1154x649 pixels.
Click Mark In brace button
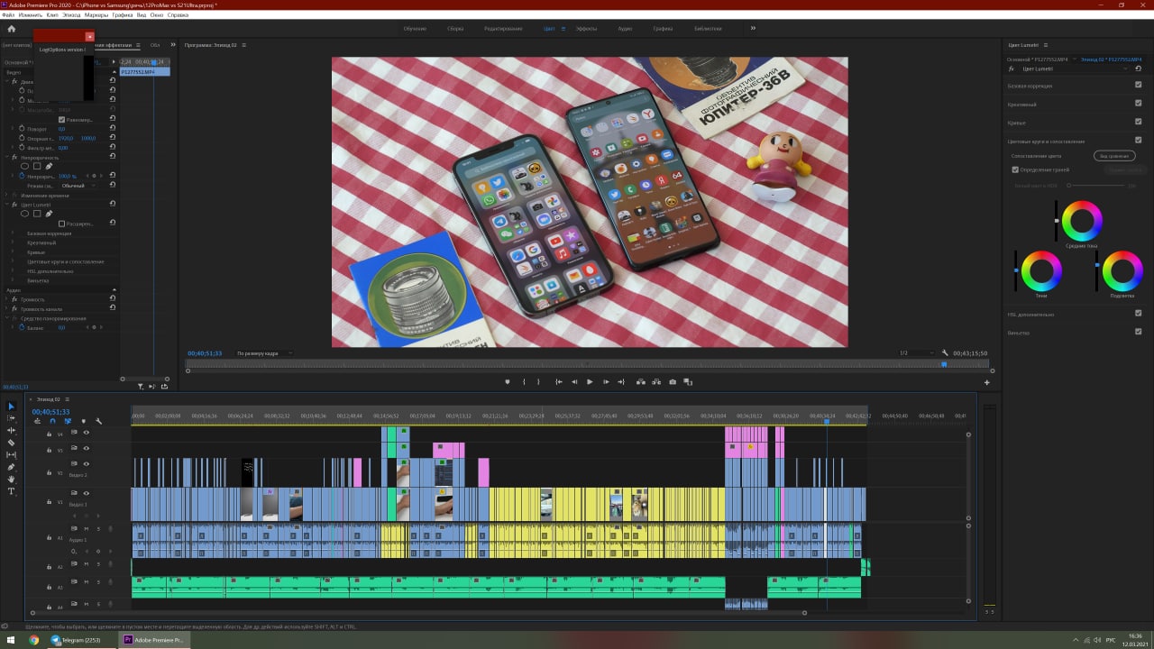524,382
